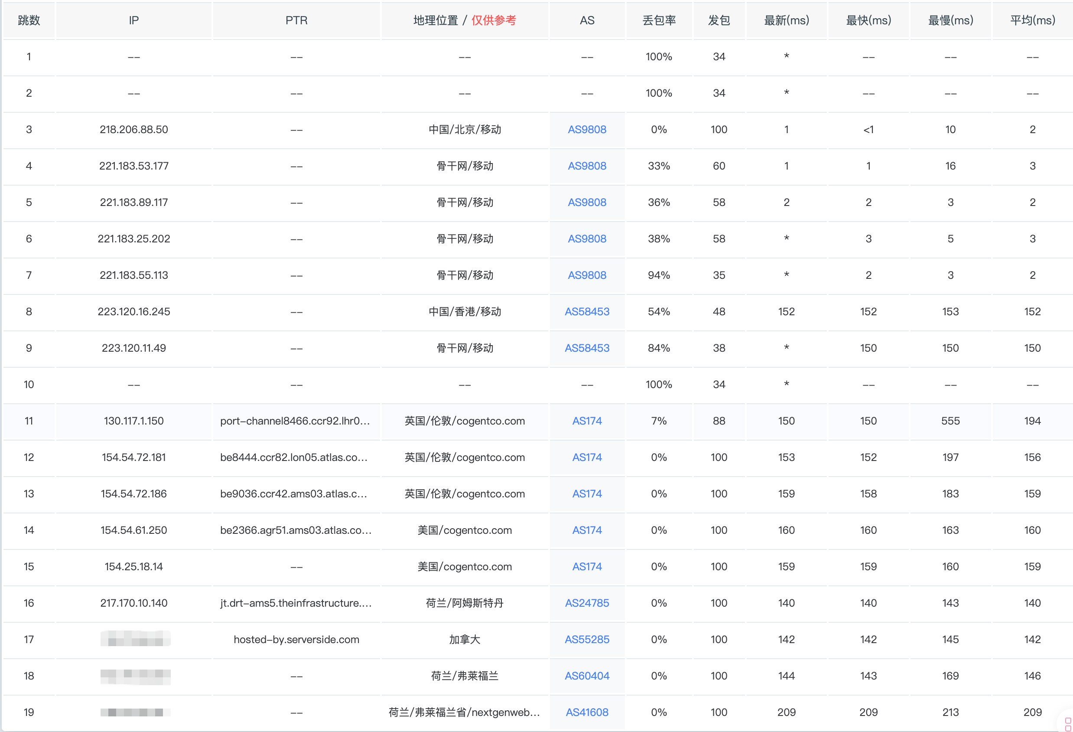Click the hosted-by.serverside.com PTR entry
This screenshot has width=1073, height=732.
tap(296, 640)
